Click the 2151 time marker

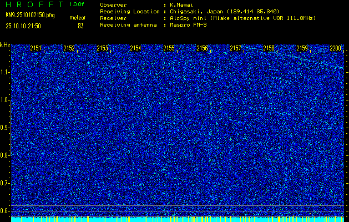[36, 49]
